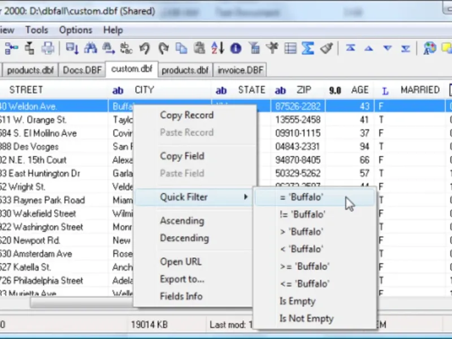Click the MARRIED column header
Image resolution: width=452 pixels, height=339 pixels.
pos(410,90)
